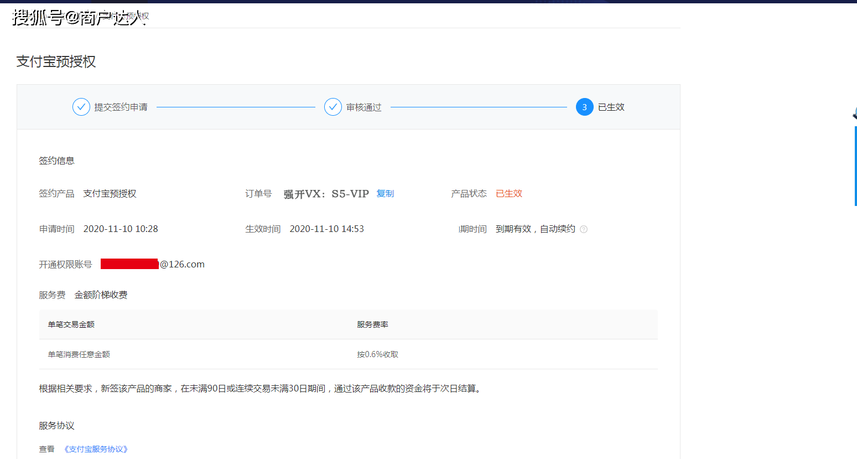857x459 pixels.
Task: Click the settlement notice paragraph about 90日
Action: pos(261,389)
